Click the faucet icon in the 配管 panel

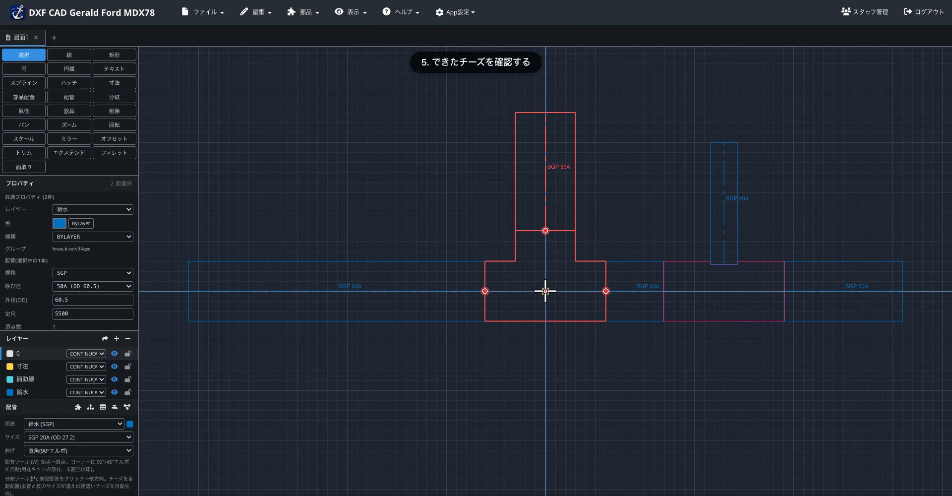coord(115,407)
